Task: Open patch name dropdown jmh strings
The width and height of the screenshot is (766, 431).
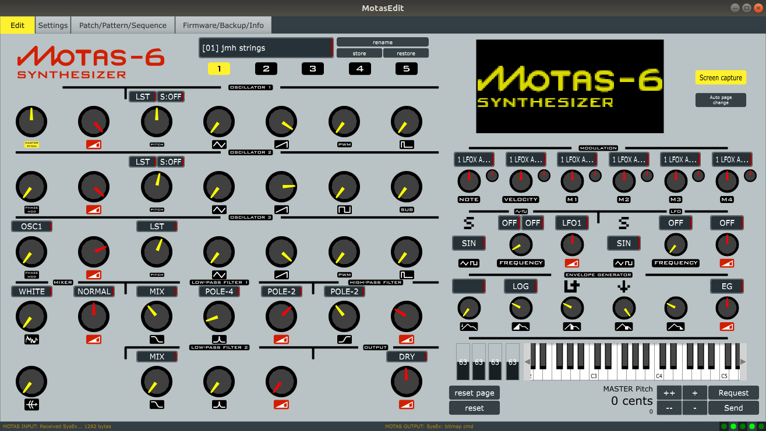Action: [x=266, y=48]
